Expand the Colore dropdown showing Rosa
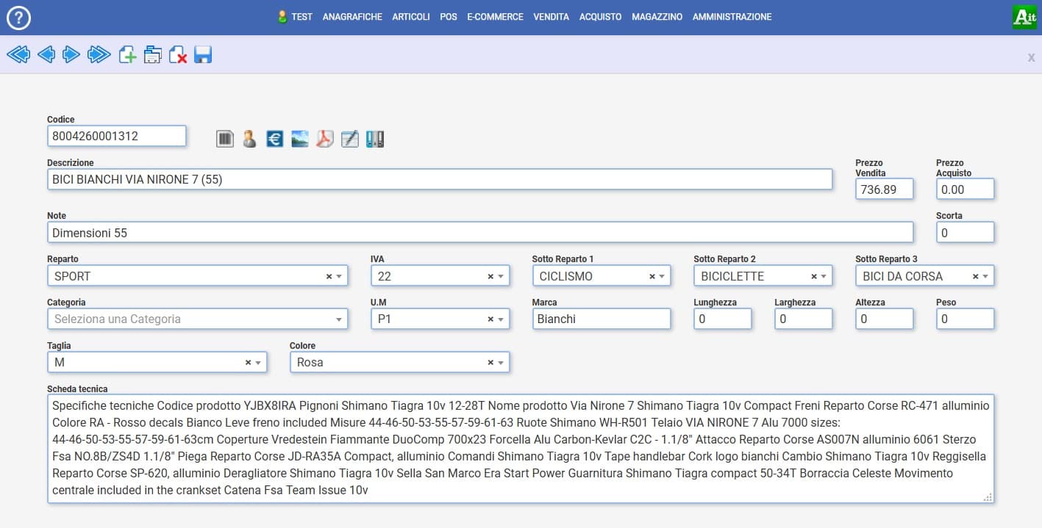The width and height of the screenshot is (1042, 528). coord(501,363)
